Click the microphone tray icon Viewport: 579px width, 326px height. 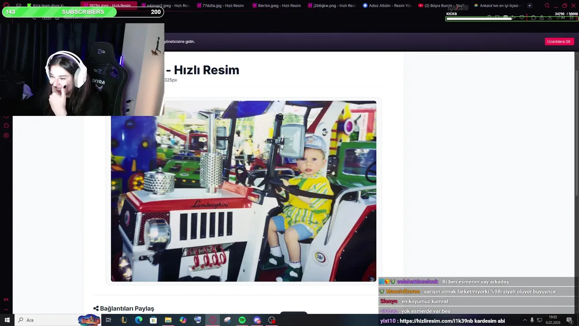tap(532, 320)
